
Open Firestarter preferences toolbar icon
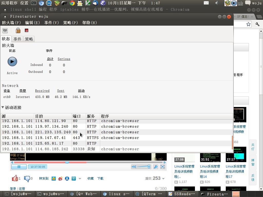(5, 31)
